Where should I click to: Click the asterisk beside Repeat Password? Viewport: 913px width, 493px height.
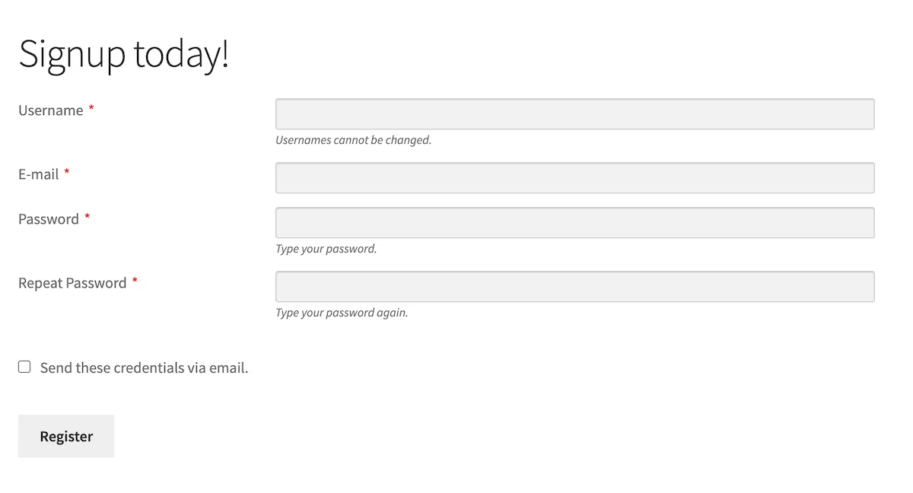click(x=135, y=282)
